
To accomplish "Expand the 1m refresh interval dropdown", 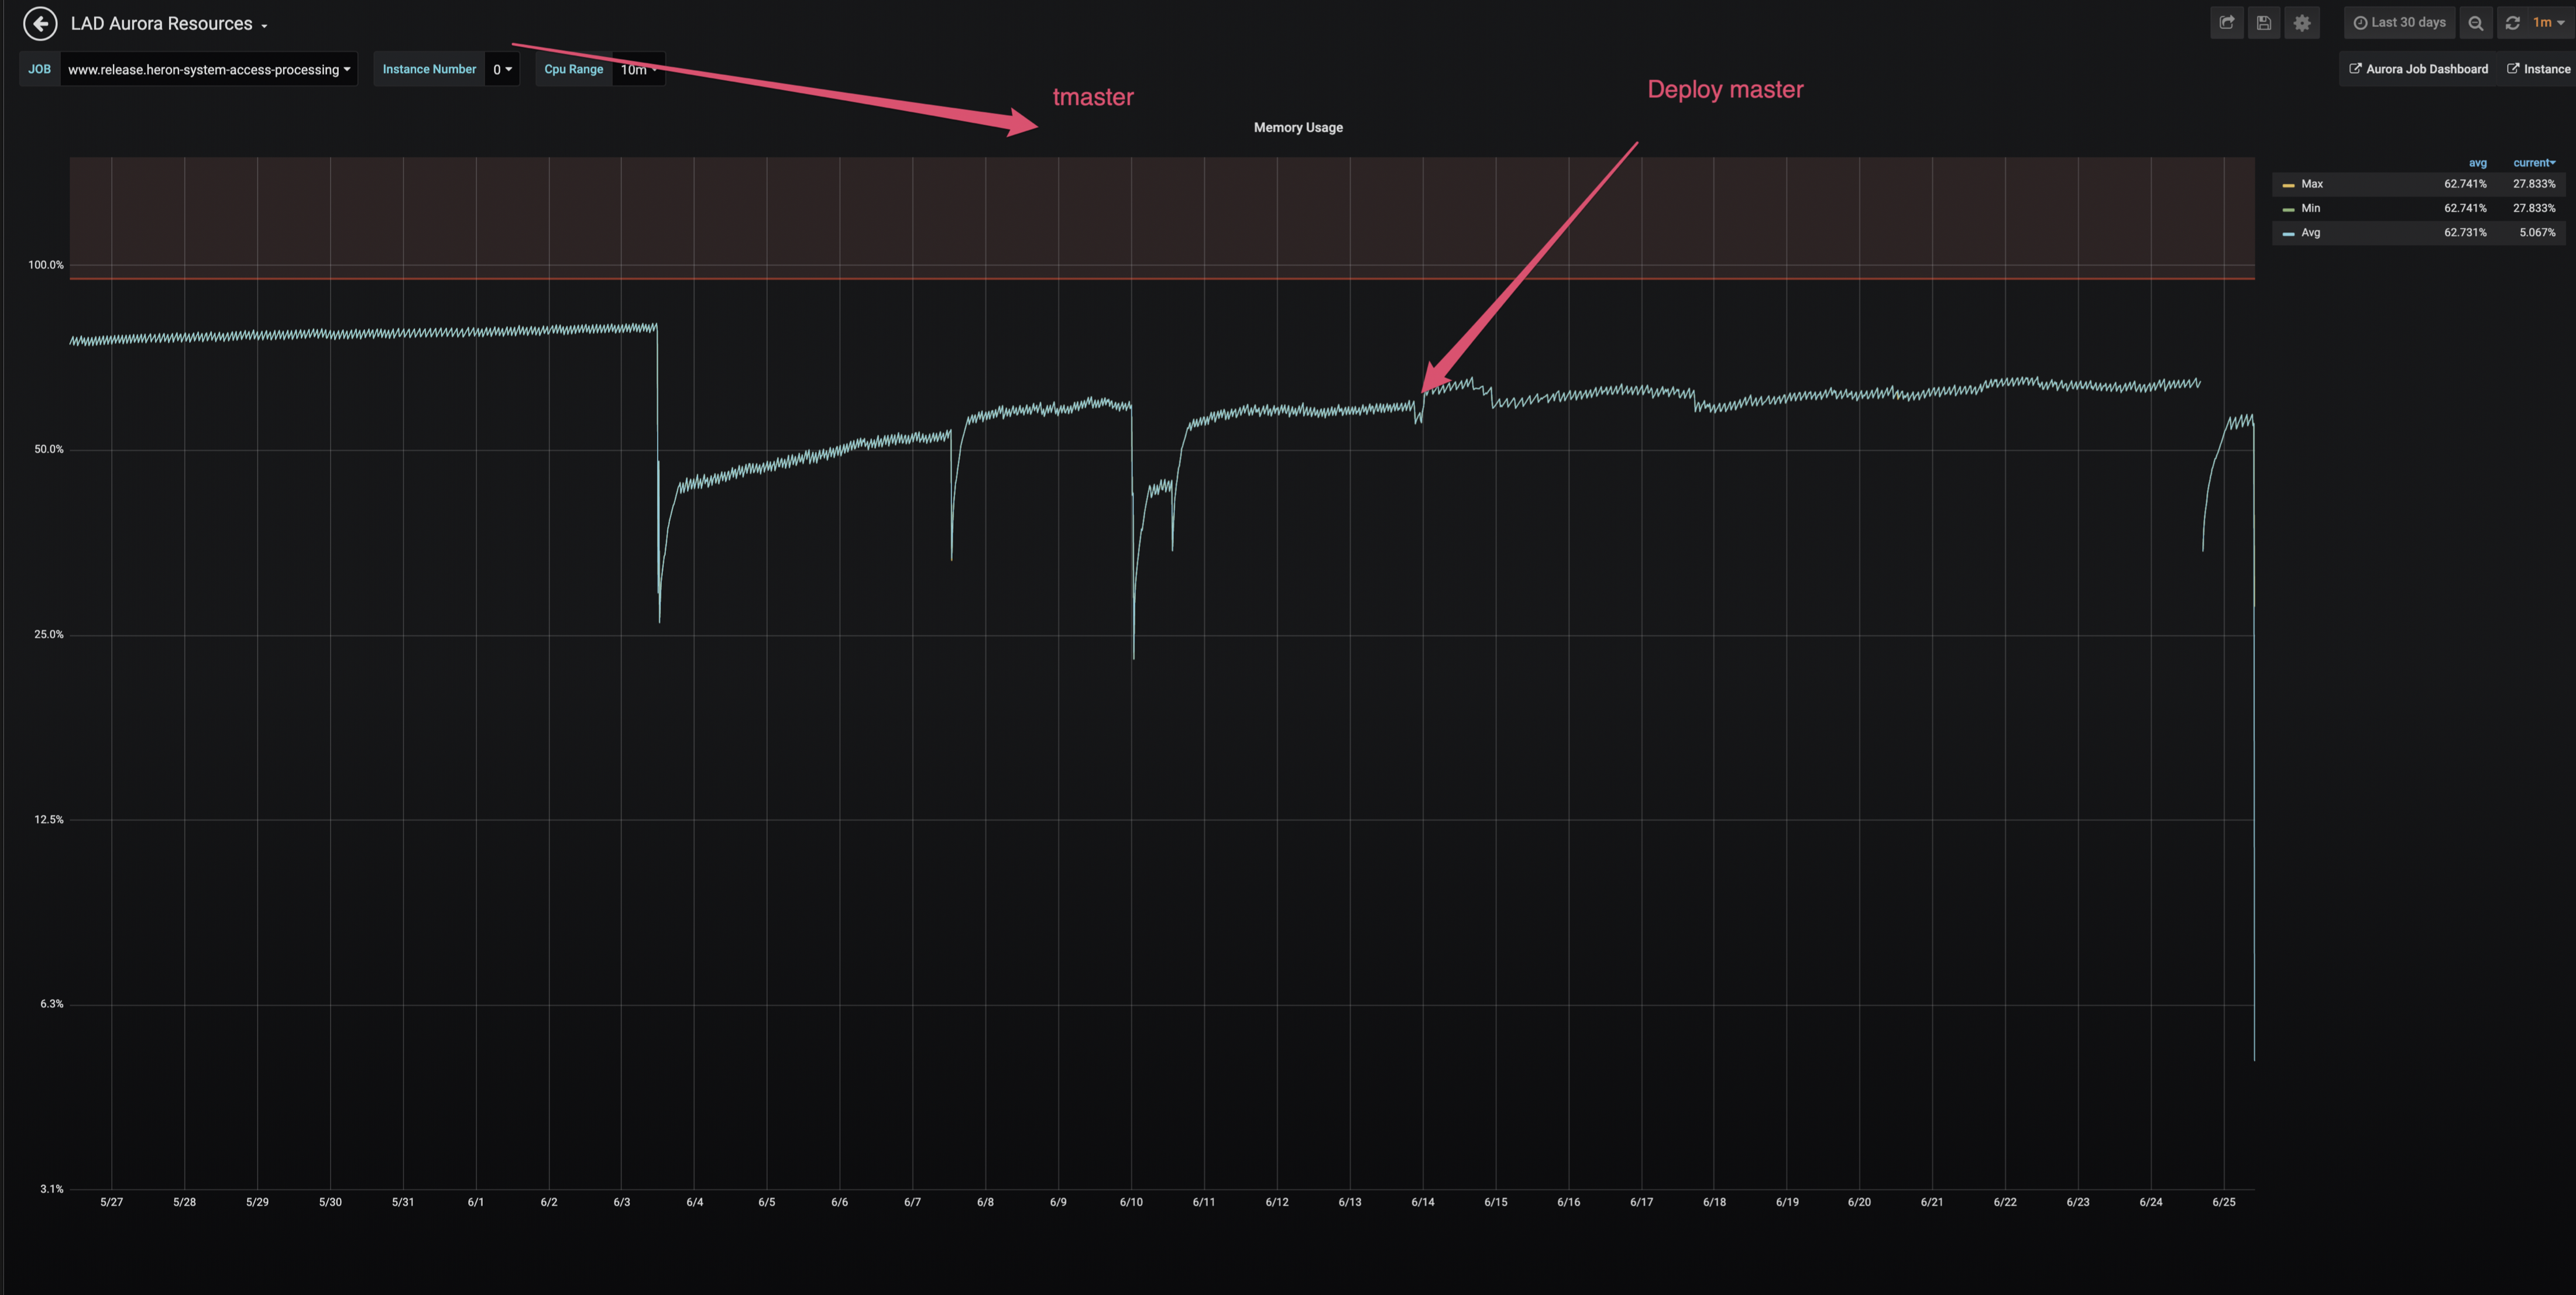I will (x=2548, y=23).
